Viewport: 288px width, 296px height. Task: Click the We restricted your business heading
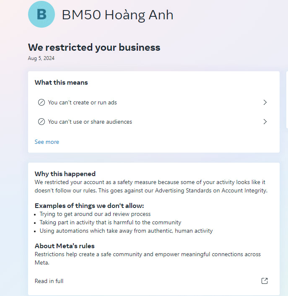click(x=94, y=47)
